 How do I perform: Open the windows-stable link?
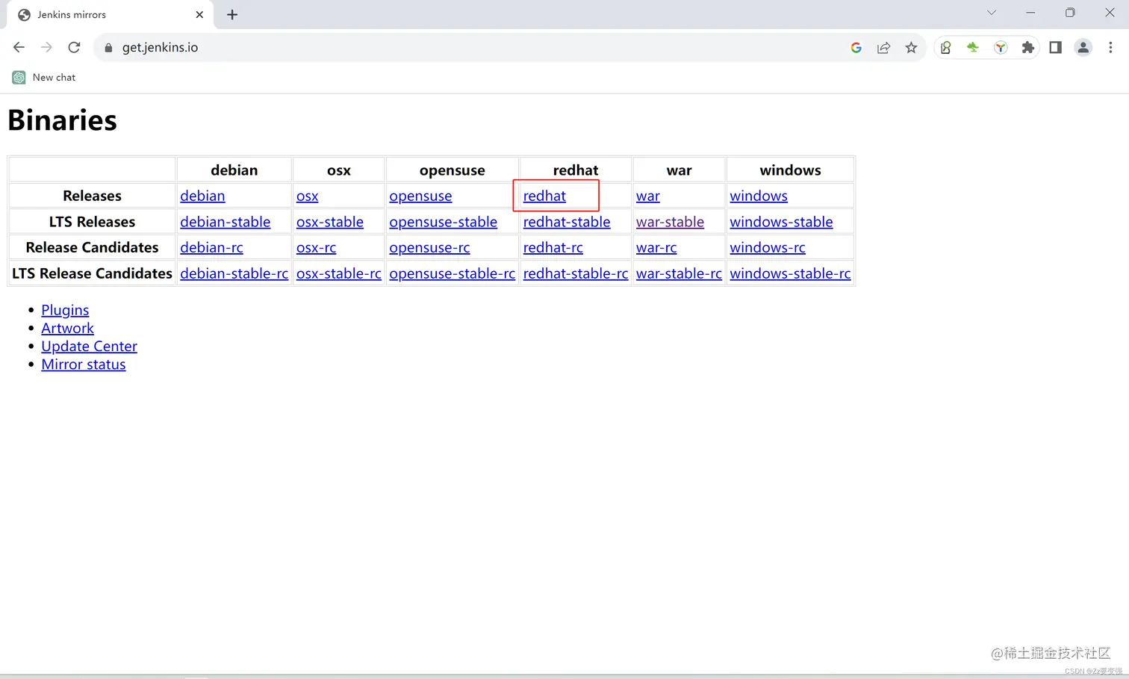781,222
